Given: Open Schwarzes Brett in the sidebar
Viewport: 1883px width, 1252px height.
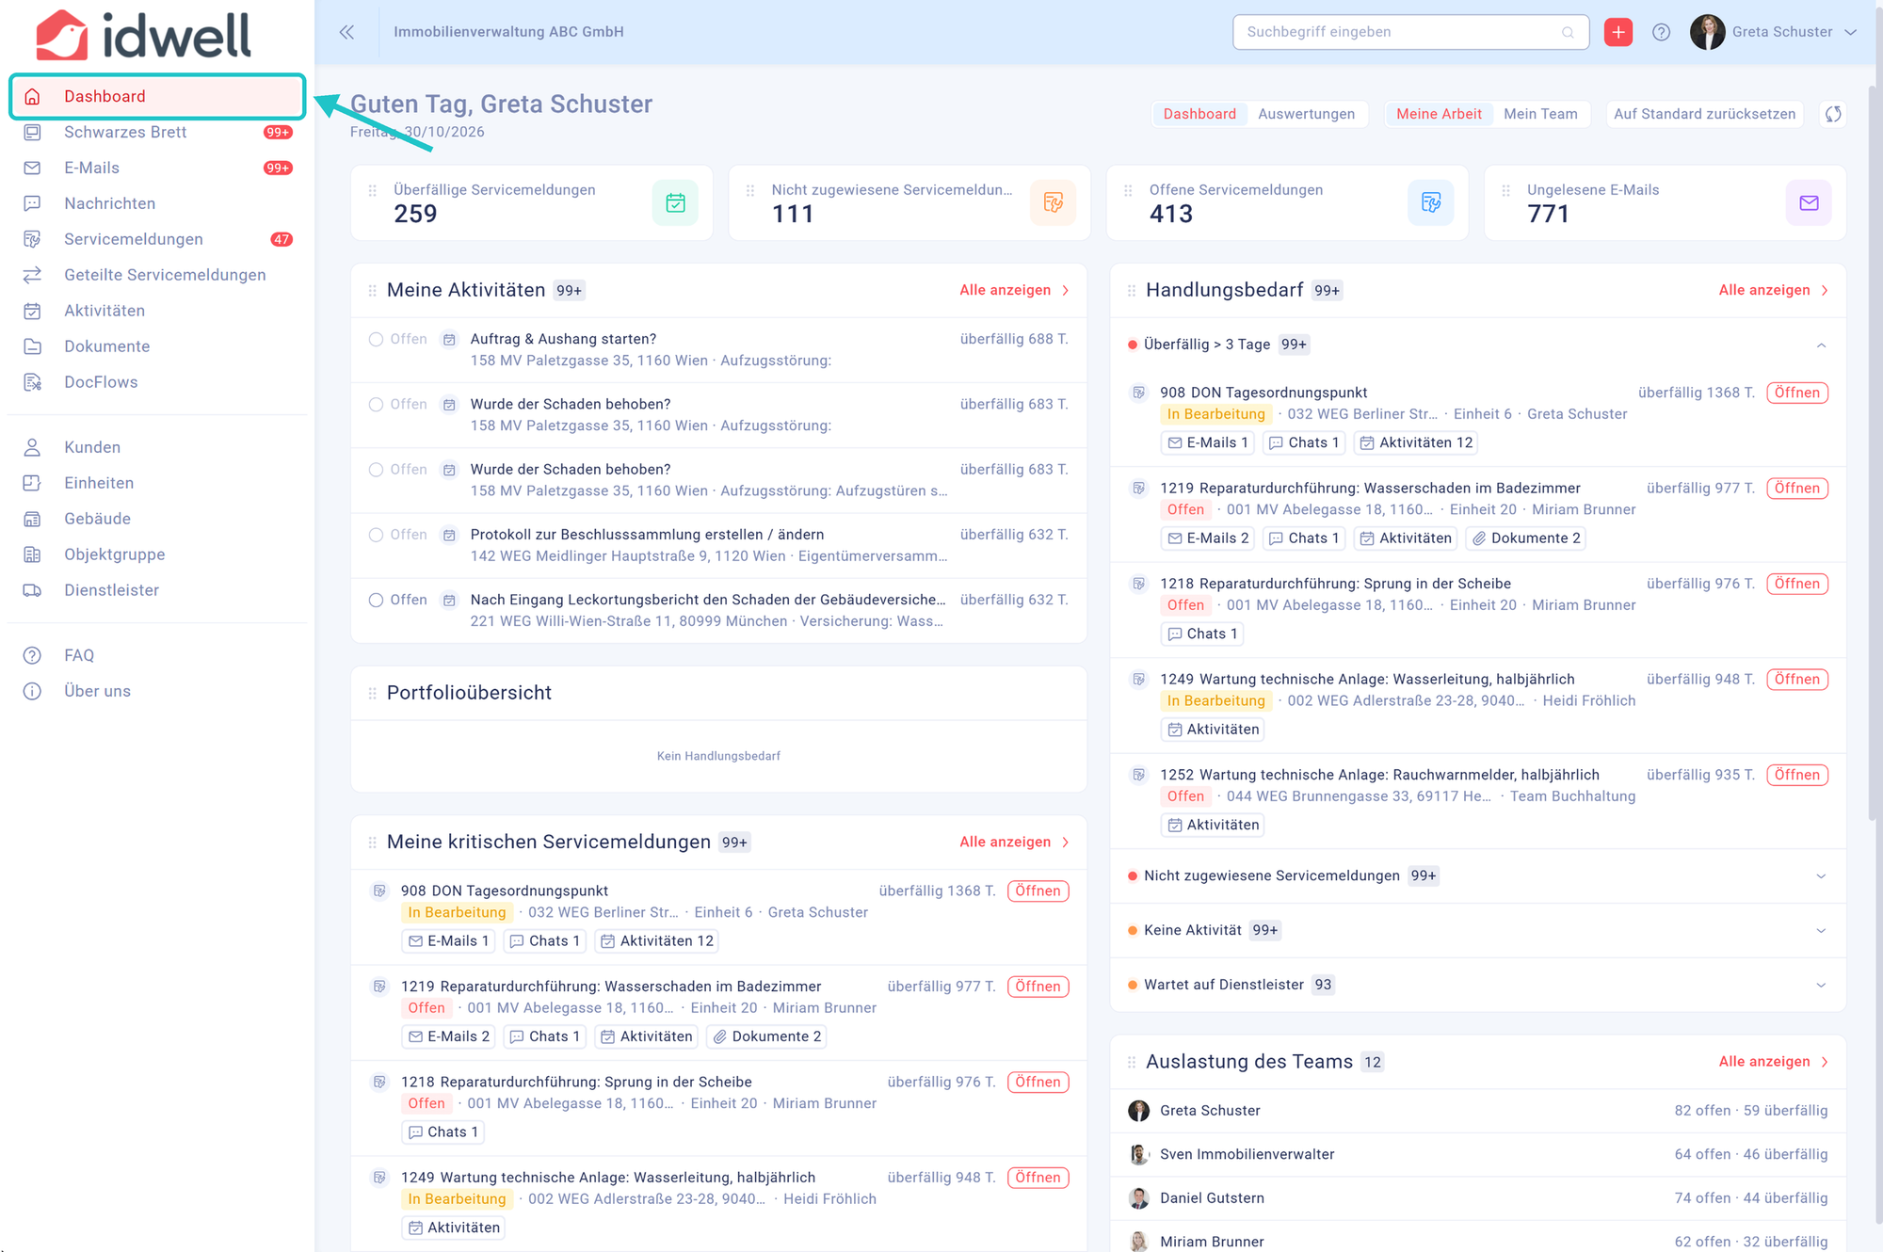Looking at the screenshot, I should (x=157, y=132).
